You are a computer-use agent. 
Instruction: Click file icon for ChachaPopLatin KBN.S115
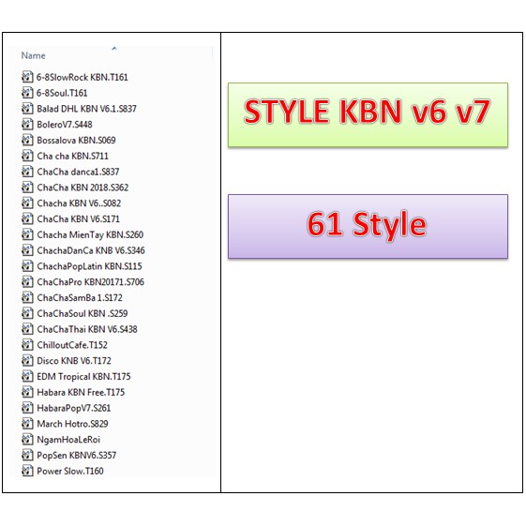[x=27, y=266]
